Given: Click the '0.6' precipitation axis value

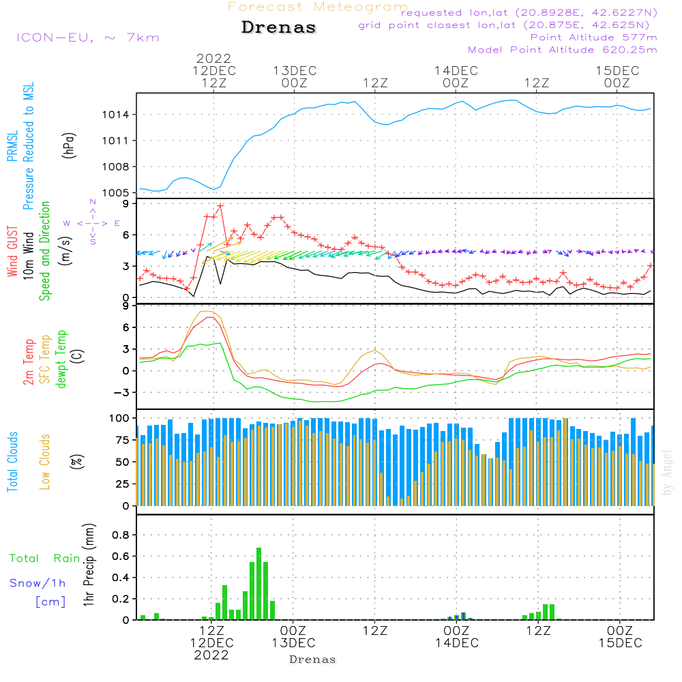Looking at the screenshot, I should (x=121, y=557).
